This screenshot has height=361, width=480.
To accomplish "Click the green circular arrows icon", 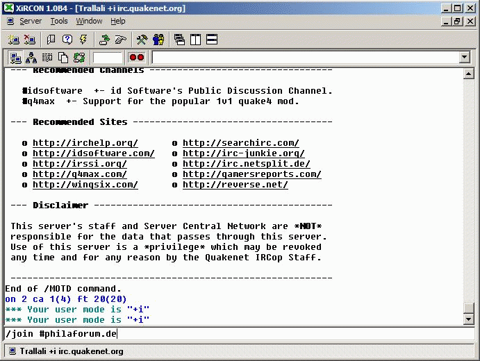I will tap(79, 58).
